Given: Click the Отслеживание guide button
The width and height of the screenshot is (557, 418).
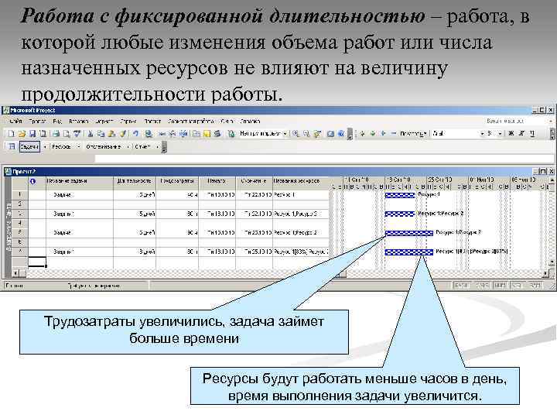Looking at the screenshot, I should [104, 146].
